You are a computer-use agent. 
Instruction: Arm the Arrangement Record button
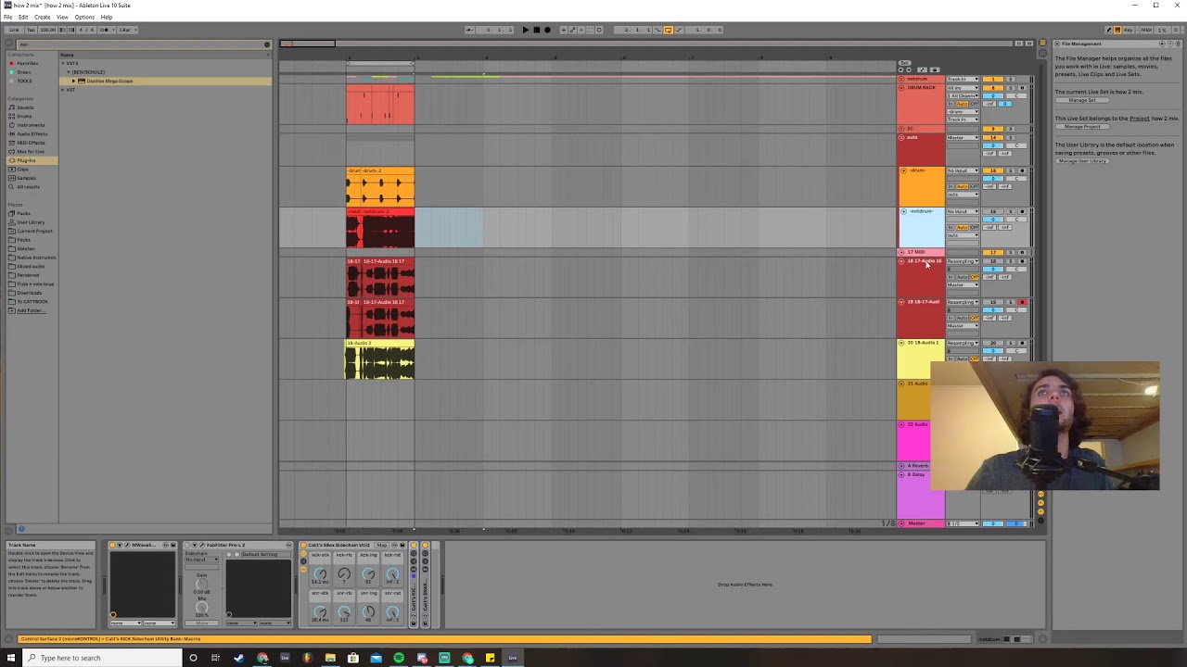(547, 30)
